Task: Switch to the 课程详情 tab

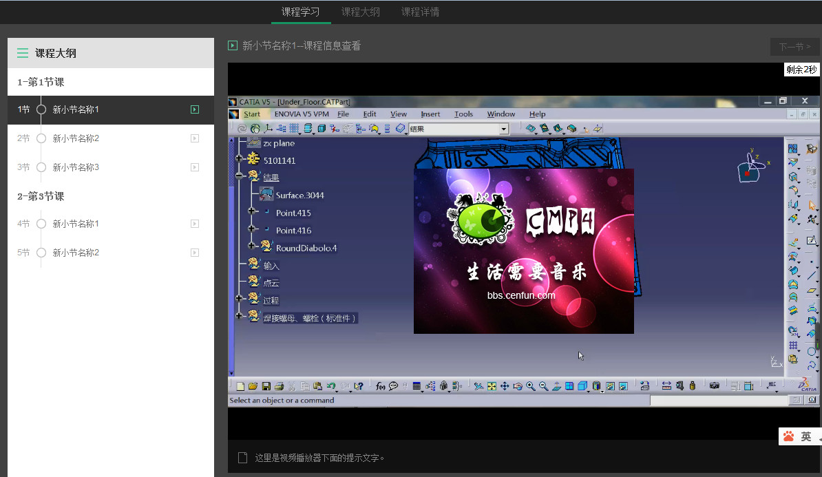Action: tap(421, 12)
